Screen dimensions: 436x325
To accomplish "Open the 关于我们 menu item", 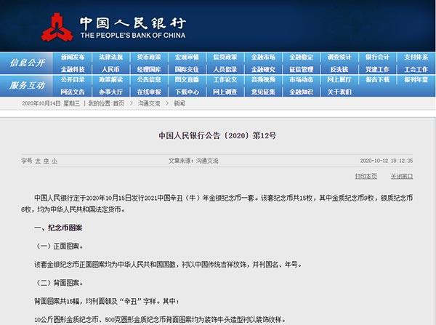I will [x=339, y=92].
